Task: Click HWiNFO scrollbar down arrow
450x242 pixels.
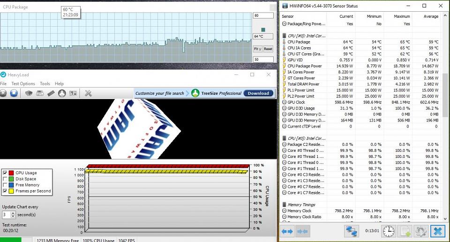Action: 445,219
